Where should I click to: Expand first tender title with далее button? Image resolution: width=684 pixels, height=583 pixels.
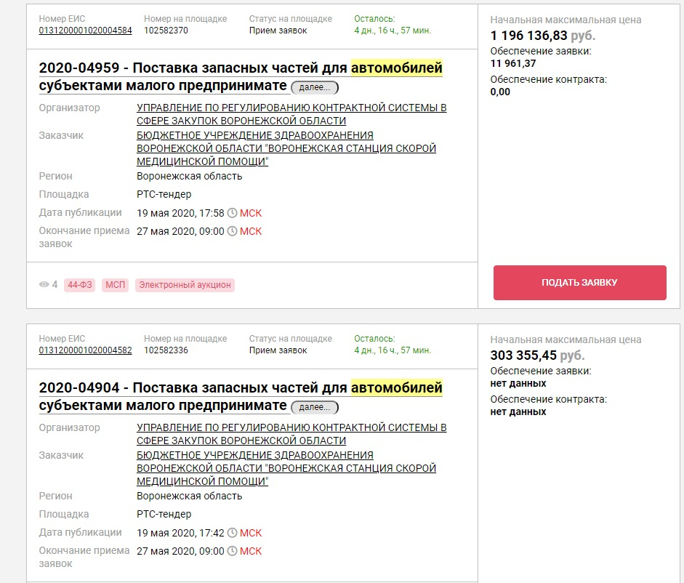click(x=315, y=87)
